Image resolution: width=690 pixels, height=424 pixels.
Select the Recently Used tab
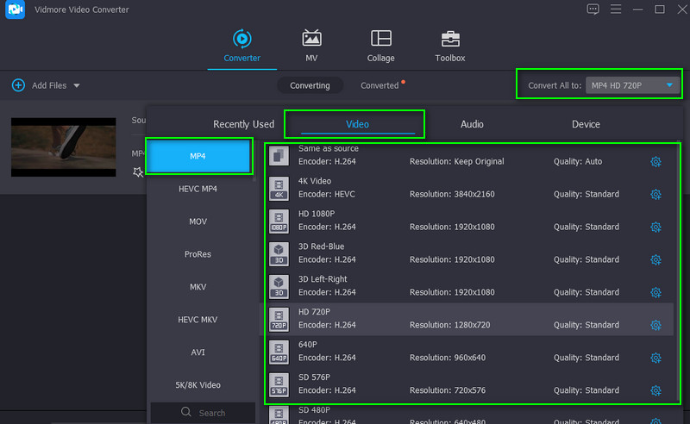(x=243, y=124)
